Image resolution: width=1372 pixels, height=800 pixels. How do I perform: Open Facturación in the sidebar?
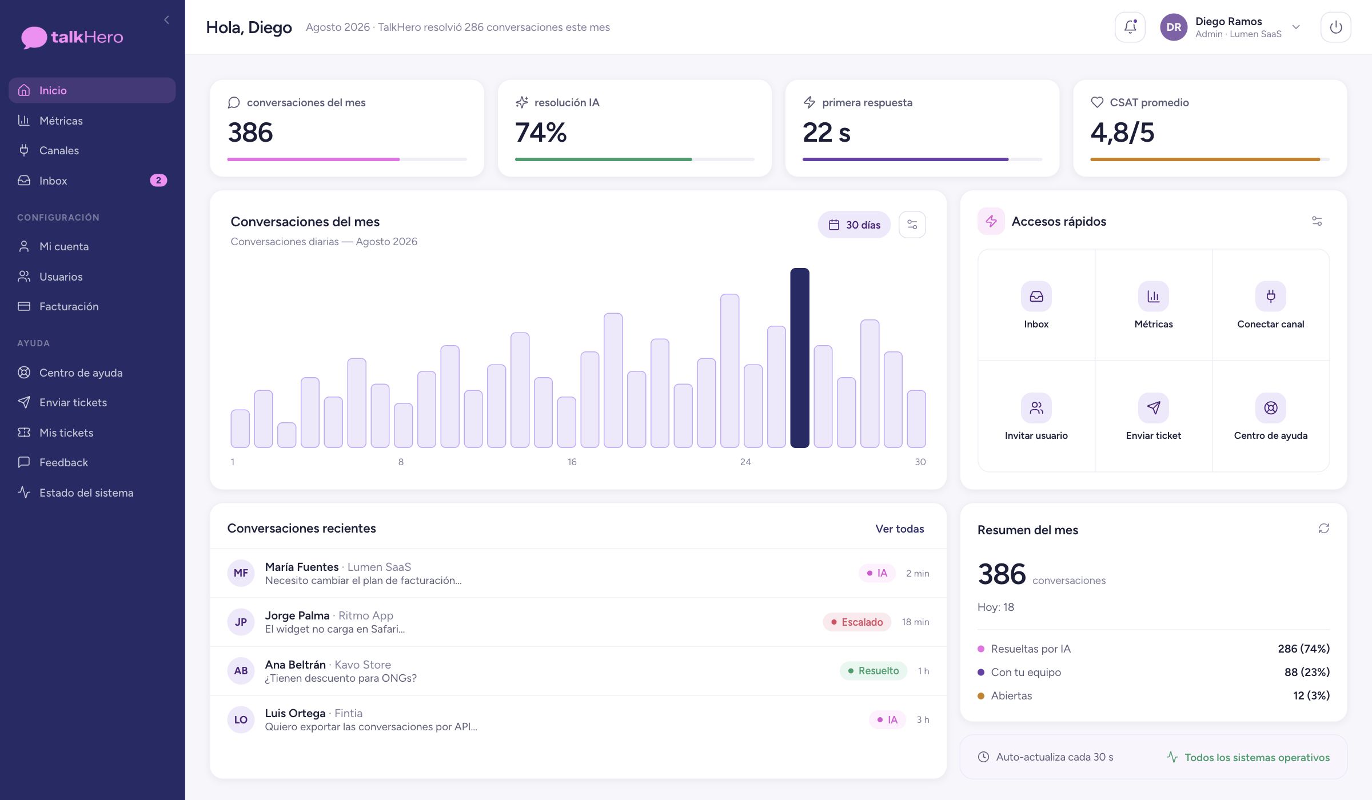92,306
